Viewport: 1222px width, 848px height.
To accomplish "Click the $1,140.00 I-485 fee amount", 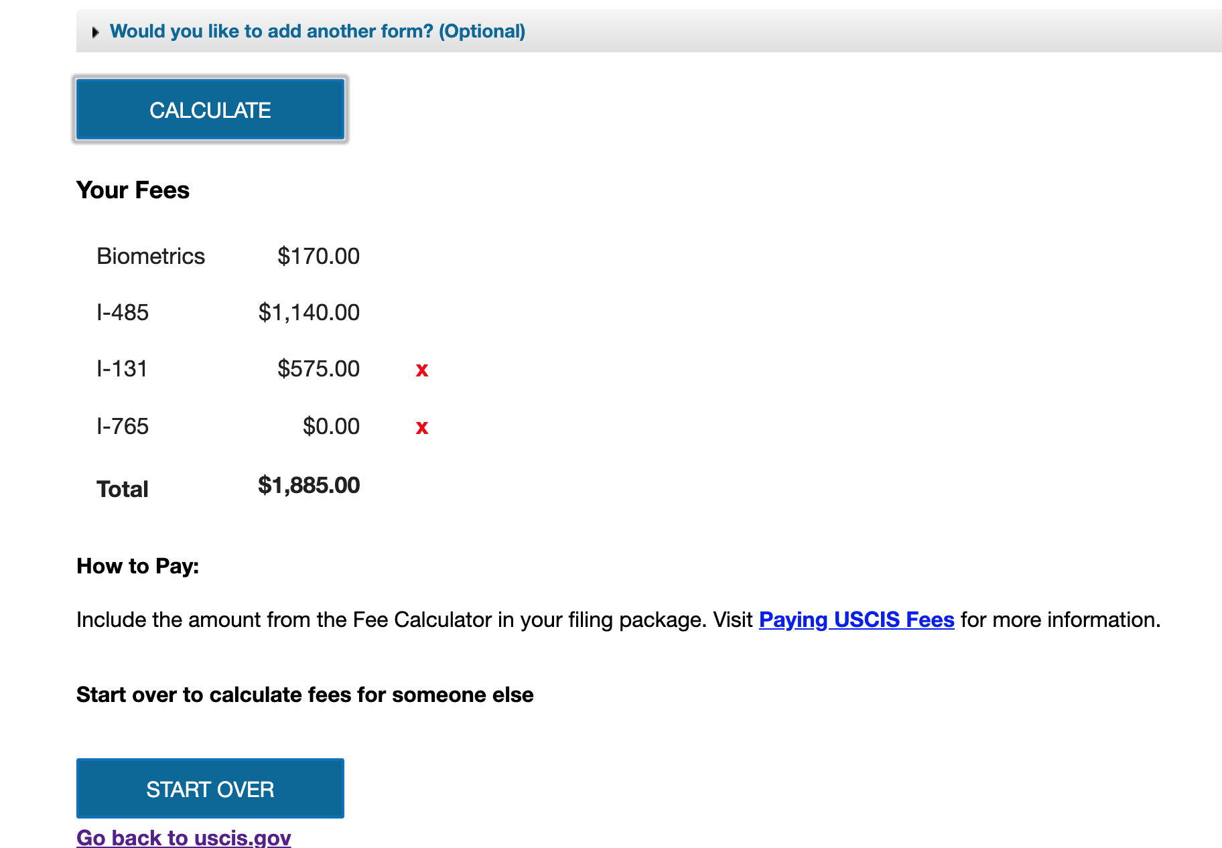I will [310, 312].
